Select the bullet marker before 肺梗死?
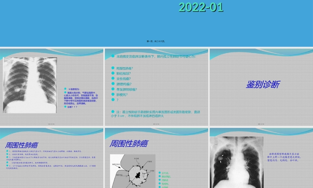Viewport: 313px width, 188px height. click(x=112, y=94)
